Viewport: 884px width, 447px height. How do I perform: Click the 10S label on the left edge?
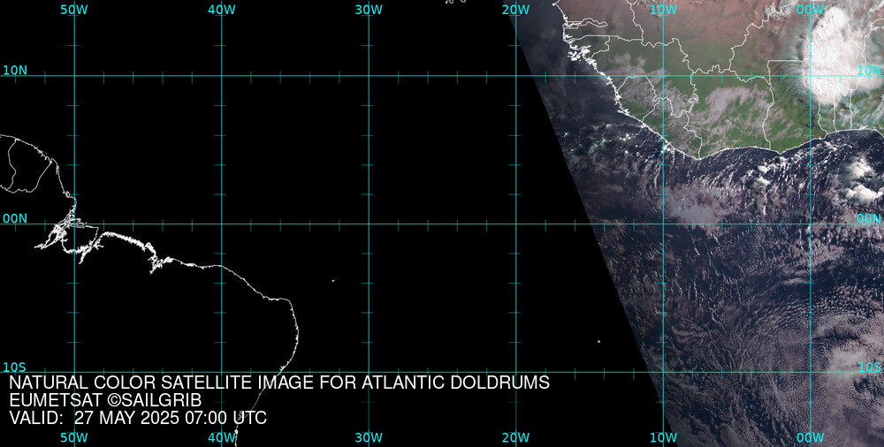click(15, 367)
